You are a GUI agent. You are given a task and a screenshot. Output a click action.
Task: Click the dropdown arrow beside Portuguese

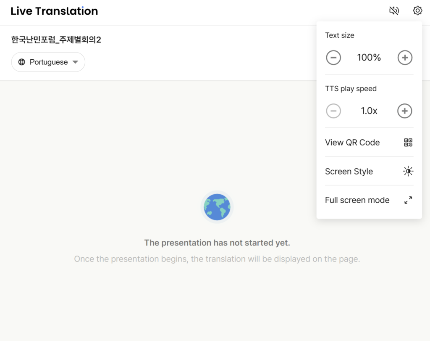[x=75, y=62]
